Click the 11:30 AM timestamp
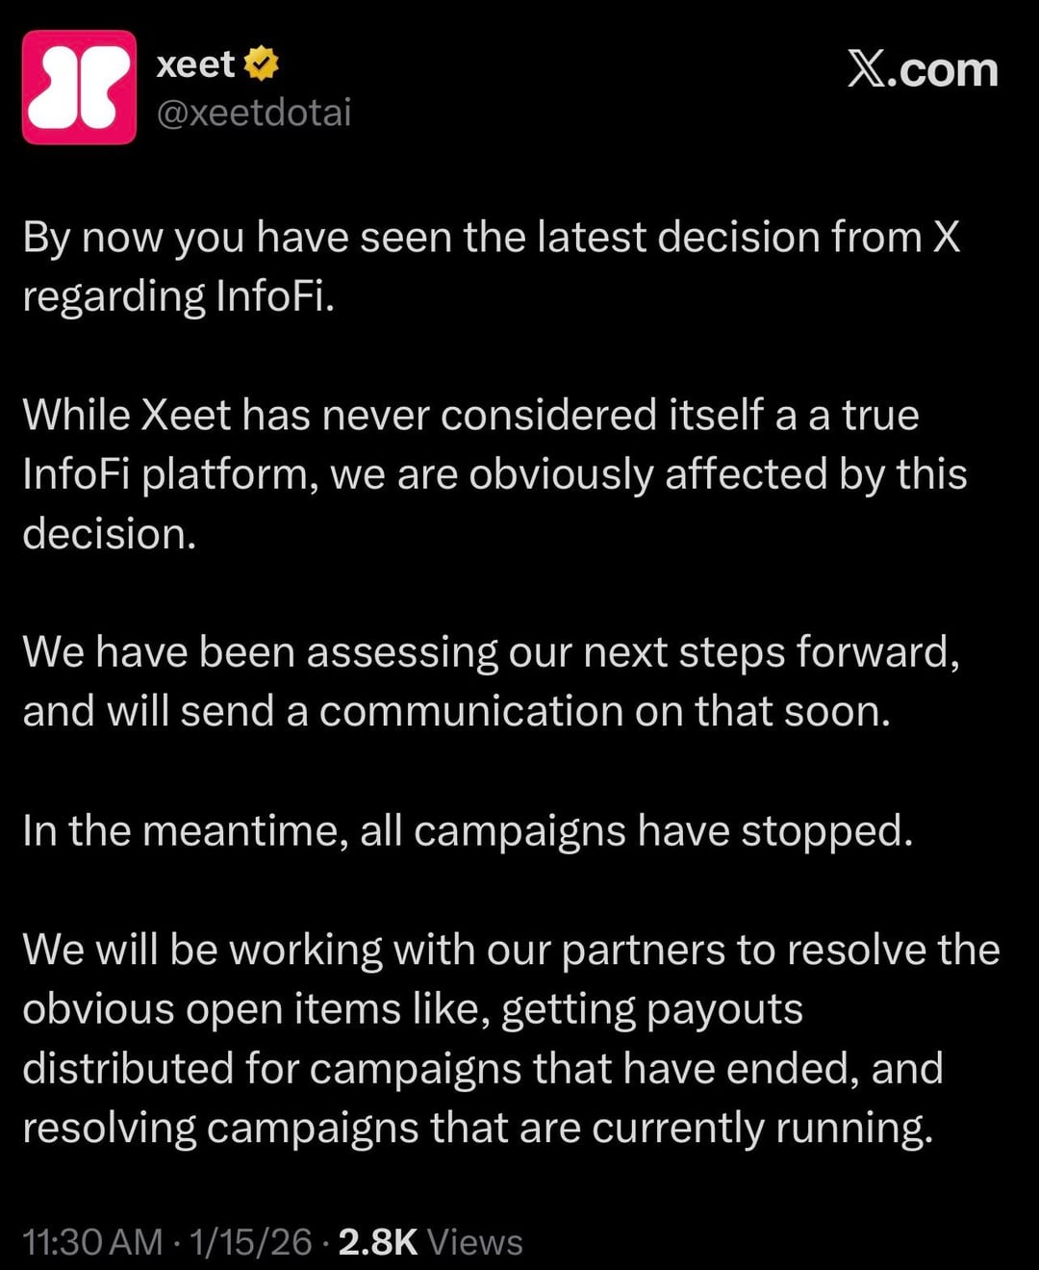 pos(92,1241)
